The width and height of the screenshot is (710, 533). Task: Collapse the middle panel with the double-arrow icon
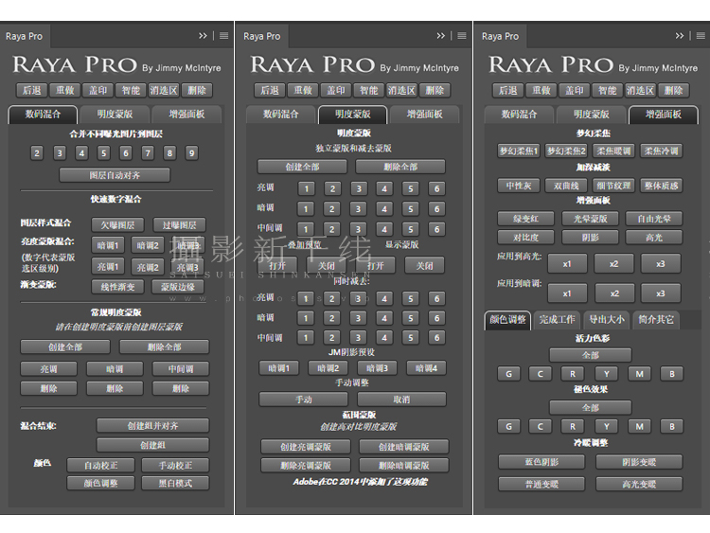click(441, 36)
